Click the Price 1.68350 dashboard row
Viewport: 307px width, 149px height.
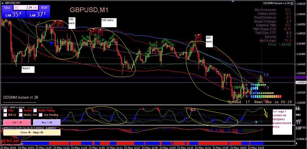[279, 45]
